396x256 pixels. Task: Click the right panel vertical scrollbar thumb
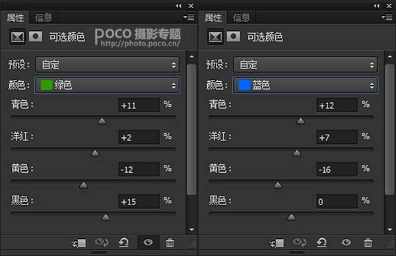point(389,129)
